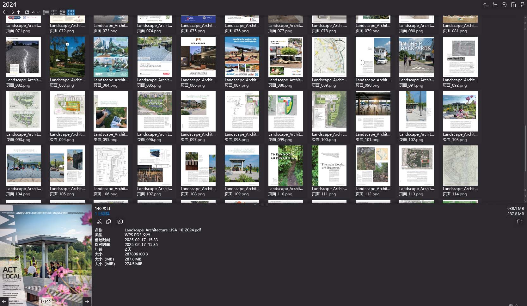527x306 pixels.
Task: Expand selection with the up chevron
Action: click(x=33, y=12)
